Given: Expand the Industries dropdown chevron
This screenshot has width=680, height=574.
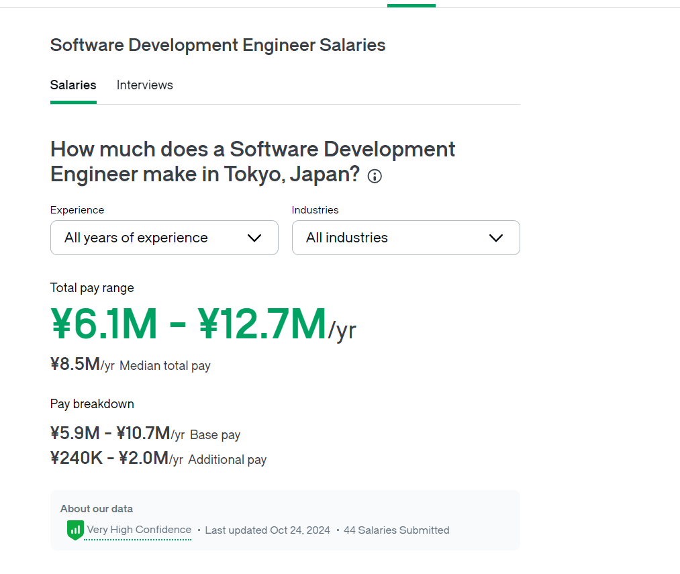Looking at the screenshot, I should coord(496,238).
